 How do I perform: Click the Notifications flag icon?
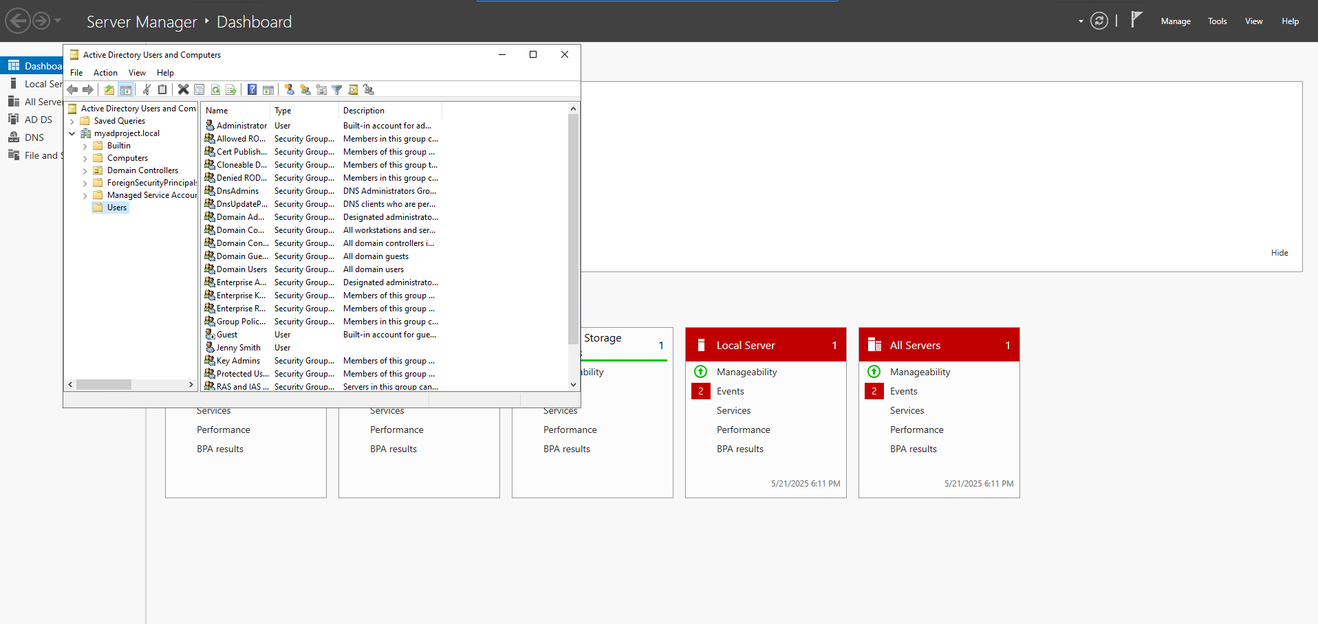pyautogui.click(x=1136, y=20)
